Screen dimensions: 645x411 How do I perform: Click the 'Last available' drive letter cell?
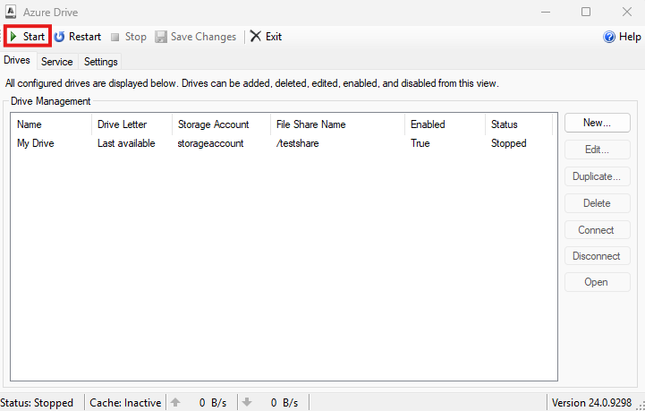tap(126, 143)
